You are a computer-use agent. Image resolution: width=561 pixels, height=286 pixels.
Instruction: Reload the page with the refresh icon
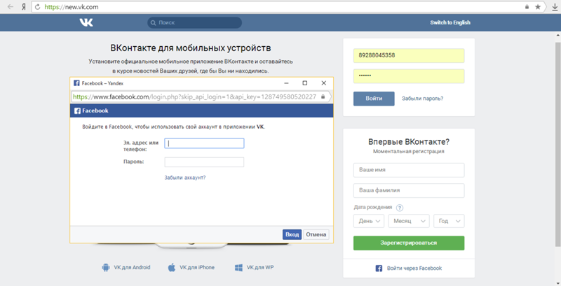38,7
